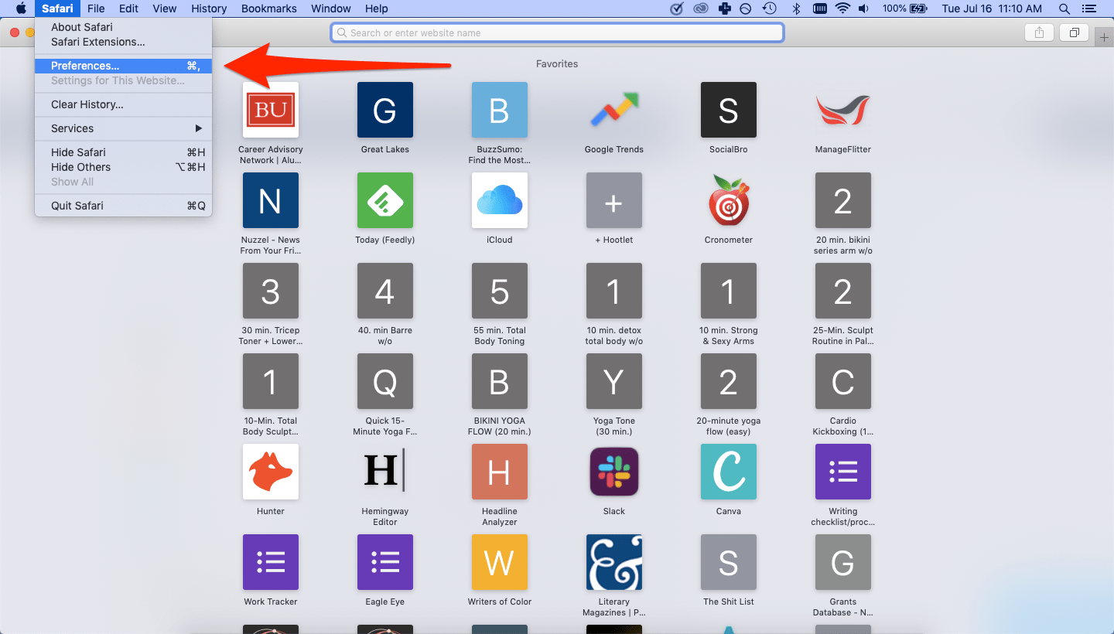The width and height of the screenshot is (1114, 634).
Task: Click the battery status in menu bar
Action: (905, 9)
